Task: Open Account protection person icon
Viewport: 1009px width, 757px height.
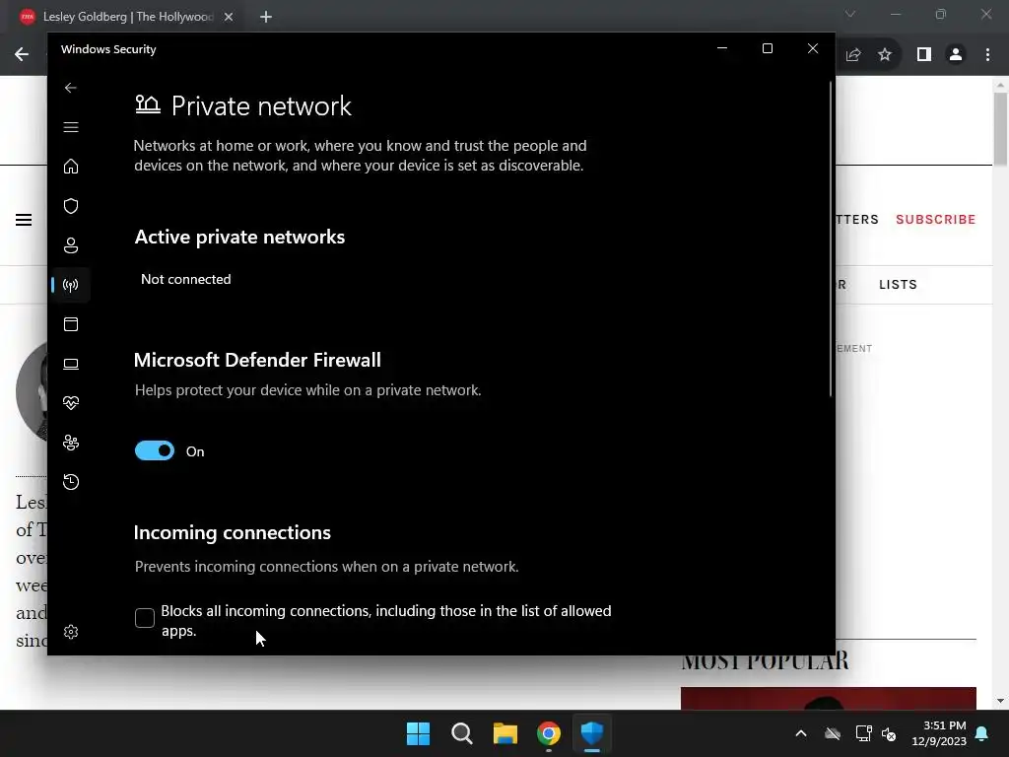Action: pos(71,245)
